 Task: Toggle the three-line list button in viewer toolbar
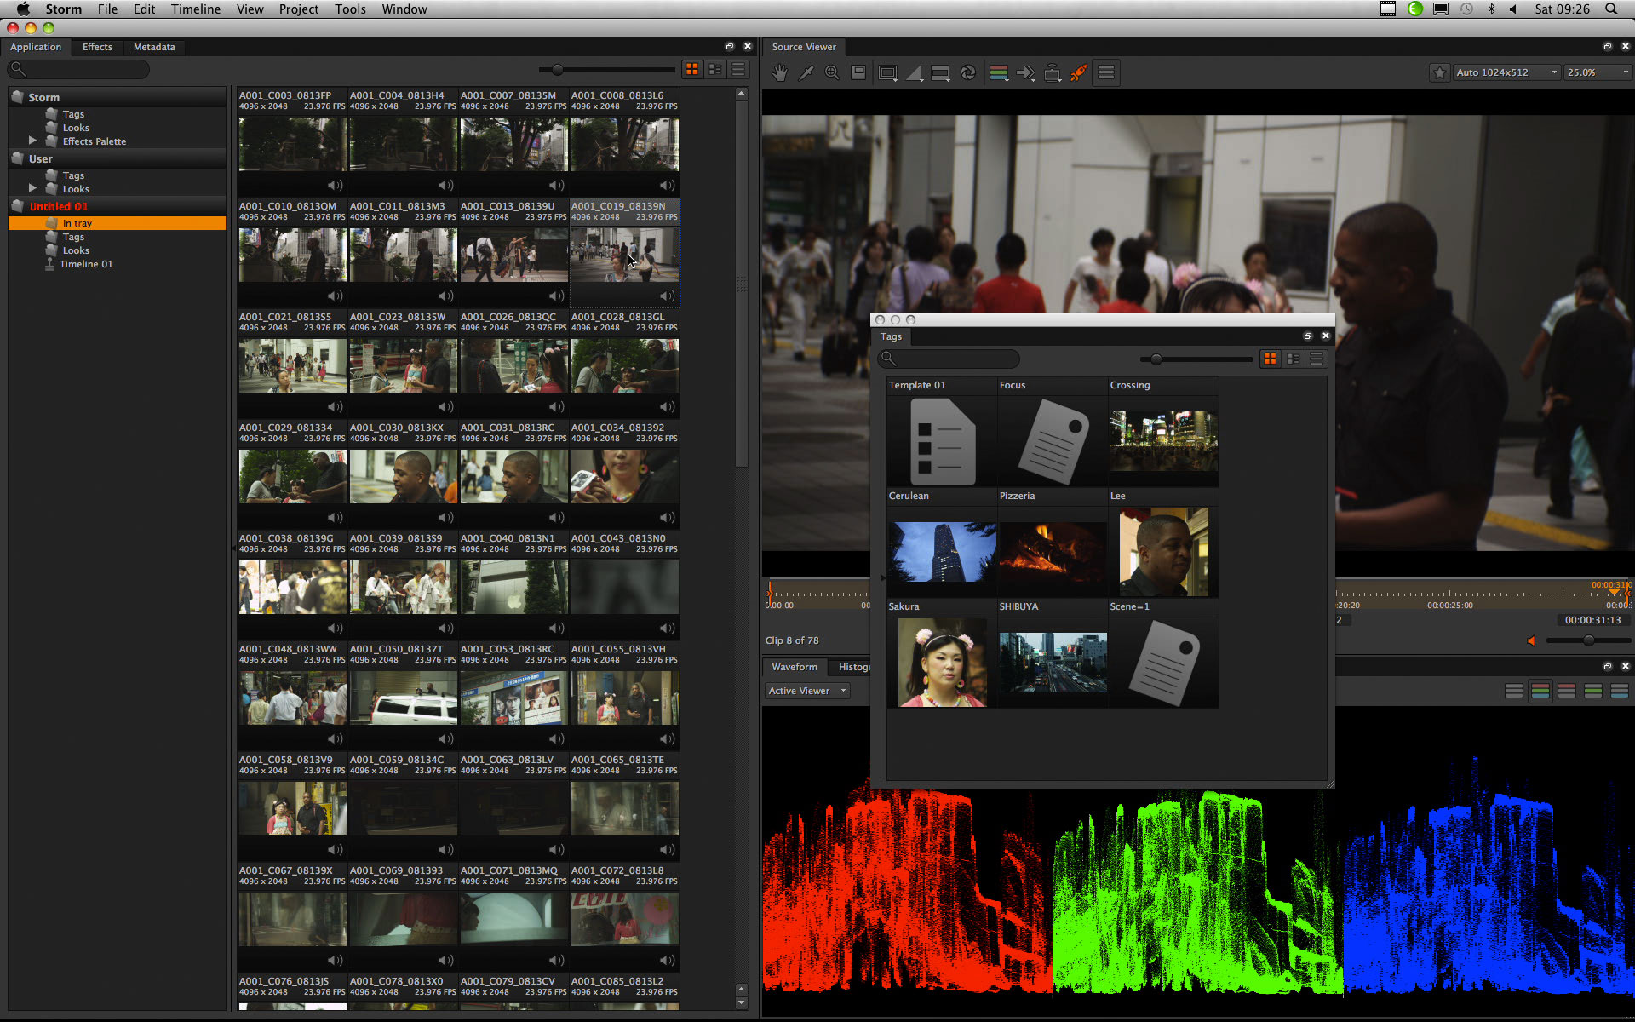(x=1106, y=73)
